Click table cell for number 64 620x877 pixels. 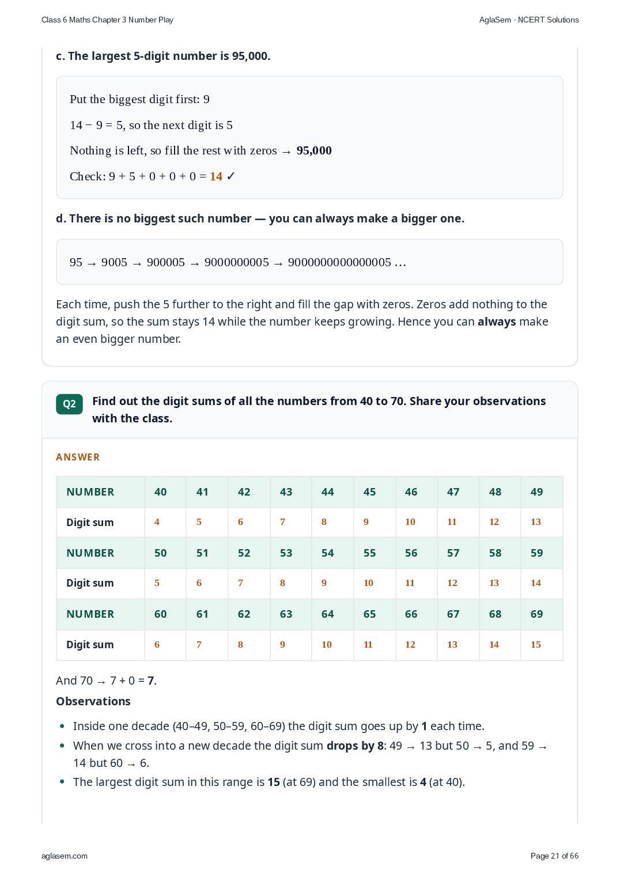(332, 614)
